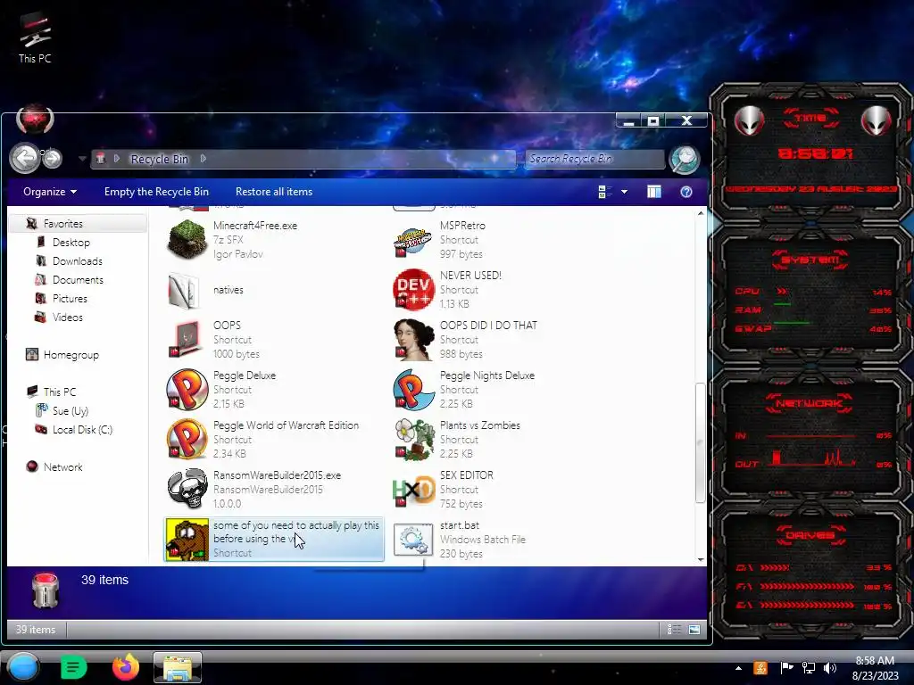This screenshot has width=914, height=685.
Task: Open File Explorer taskbar button
Action: (x=178, y=667)
